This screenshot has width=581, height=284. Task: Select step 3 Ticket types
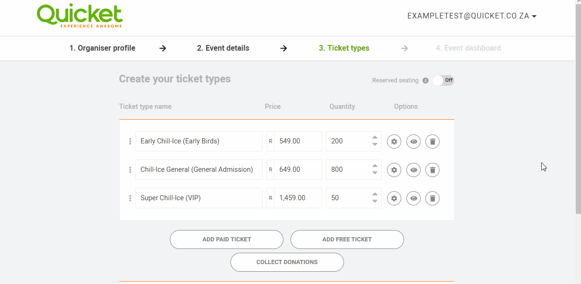344,48
